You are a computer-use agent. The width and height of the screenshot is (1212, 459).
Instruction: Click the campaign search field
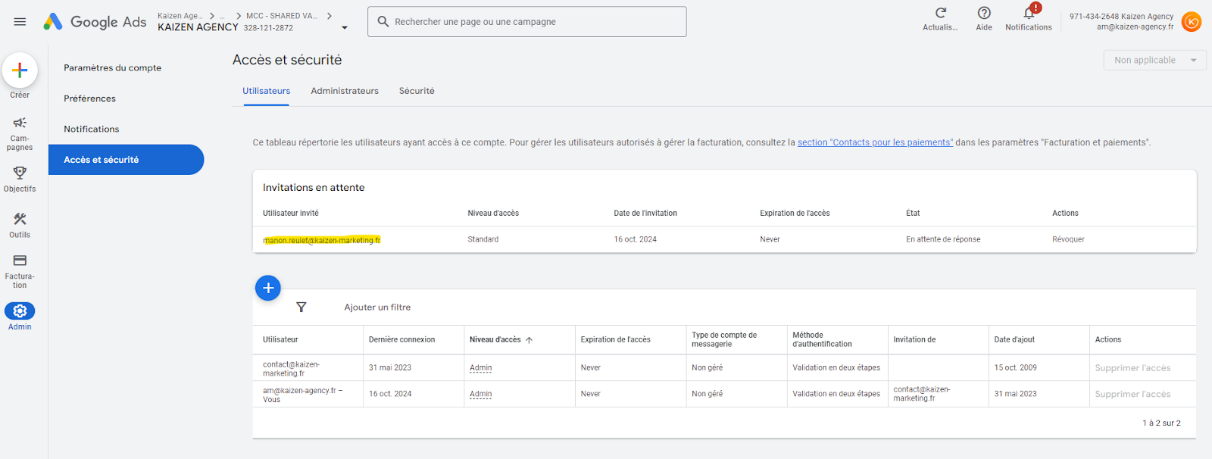[527, 22]
